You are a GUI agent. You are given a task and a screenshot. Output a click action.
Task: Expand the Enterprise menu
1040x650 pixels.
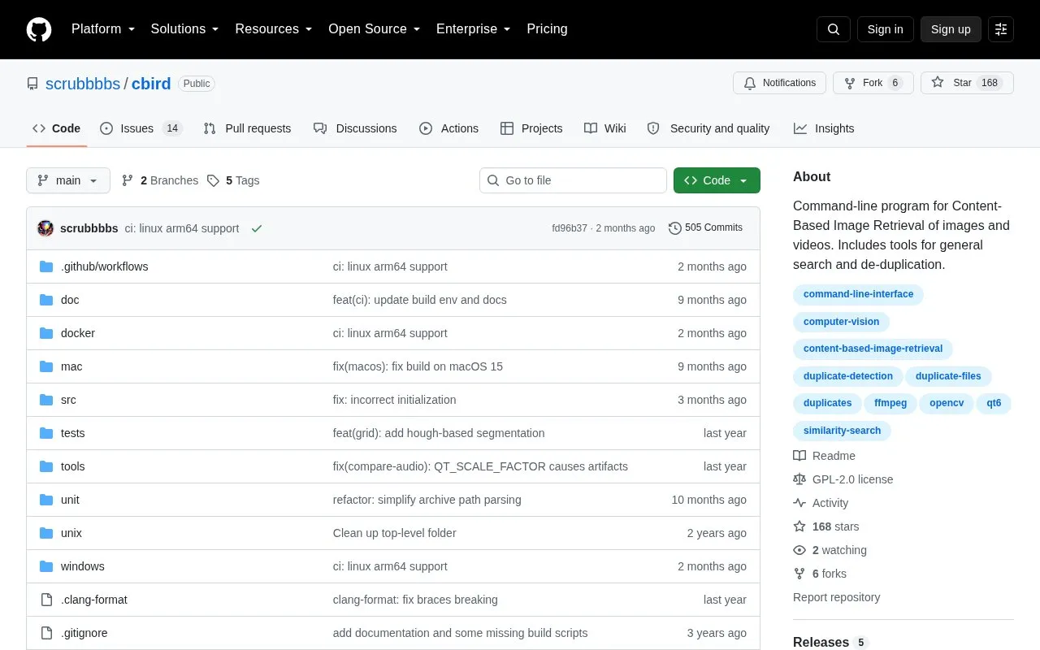tap(473, 29)
